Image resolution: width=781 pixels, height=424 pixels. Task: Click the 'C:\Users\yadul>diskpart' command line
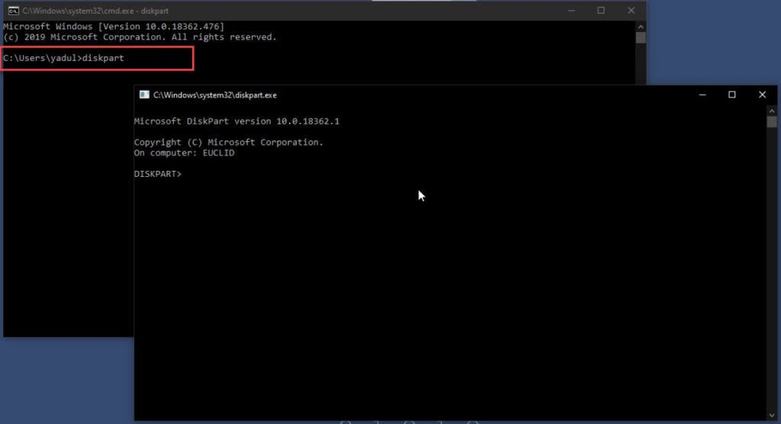64,58
